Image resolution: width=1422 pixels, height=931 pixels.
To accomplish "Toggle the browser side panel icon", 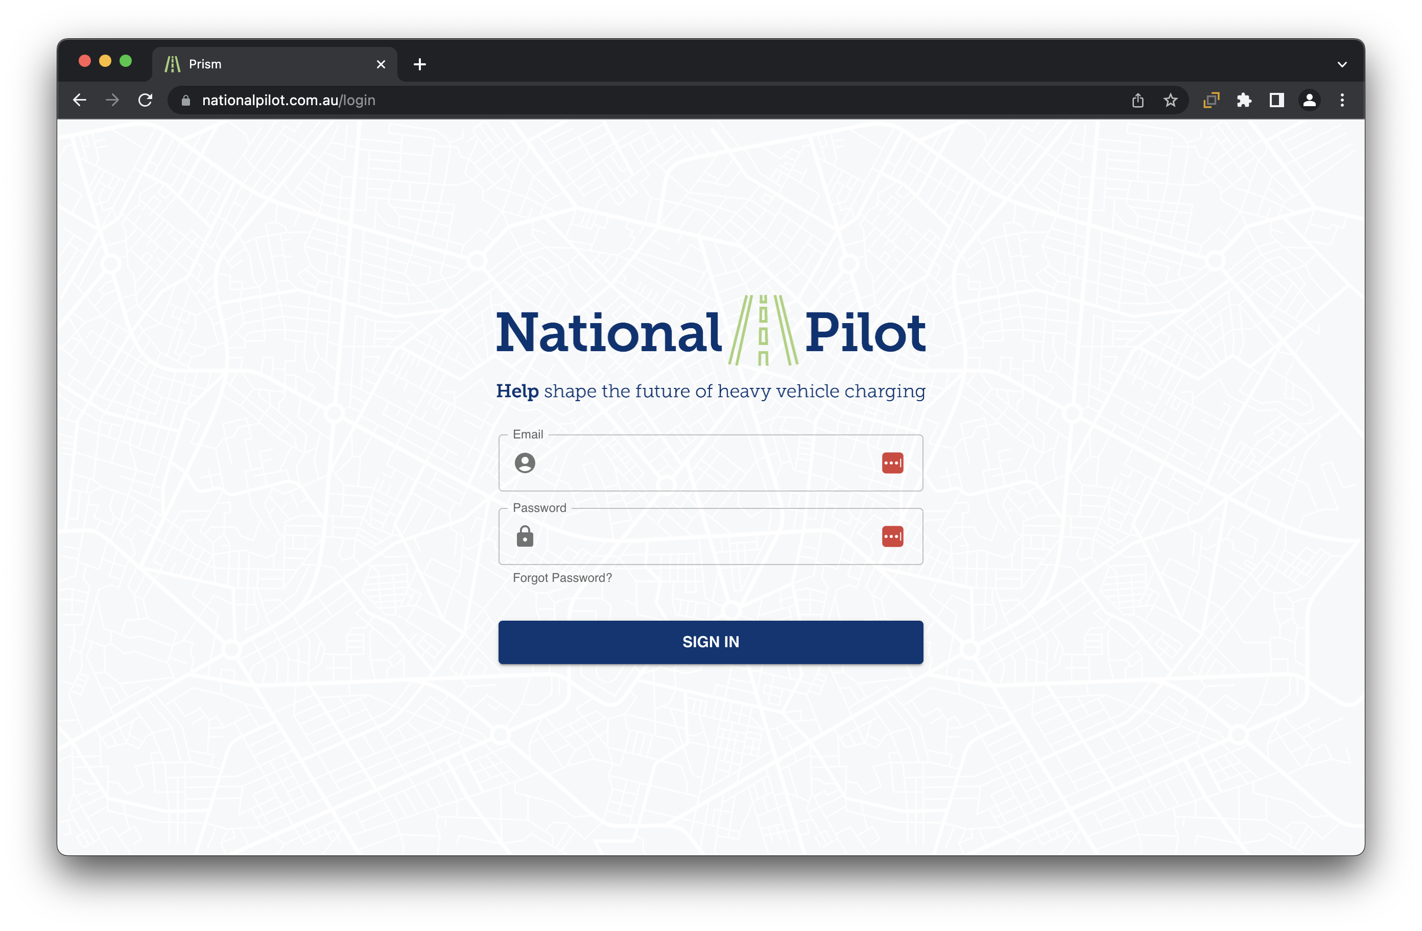I will [x=1276, y=101].
